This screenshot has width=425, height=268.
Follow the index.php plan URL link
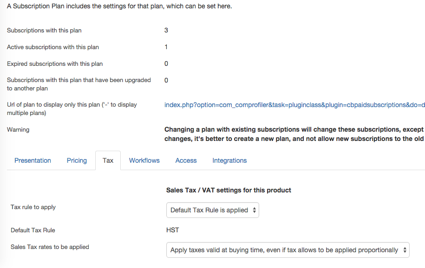coord(294,105)
